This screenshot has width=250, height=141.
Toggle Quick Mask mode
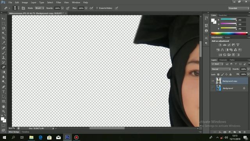4,125
